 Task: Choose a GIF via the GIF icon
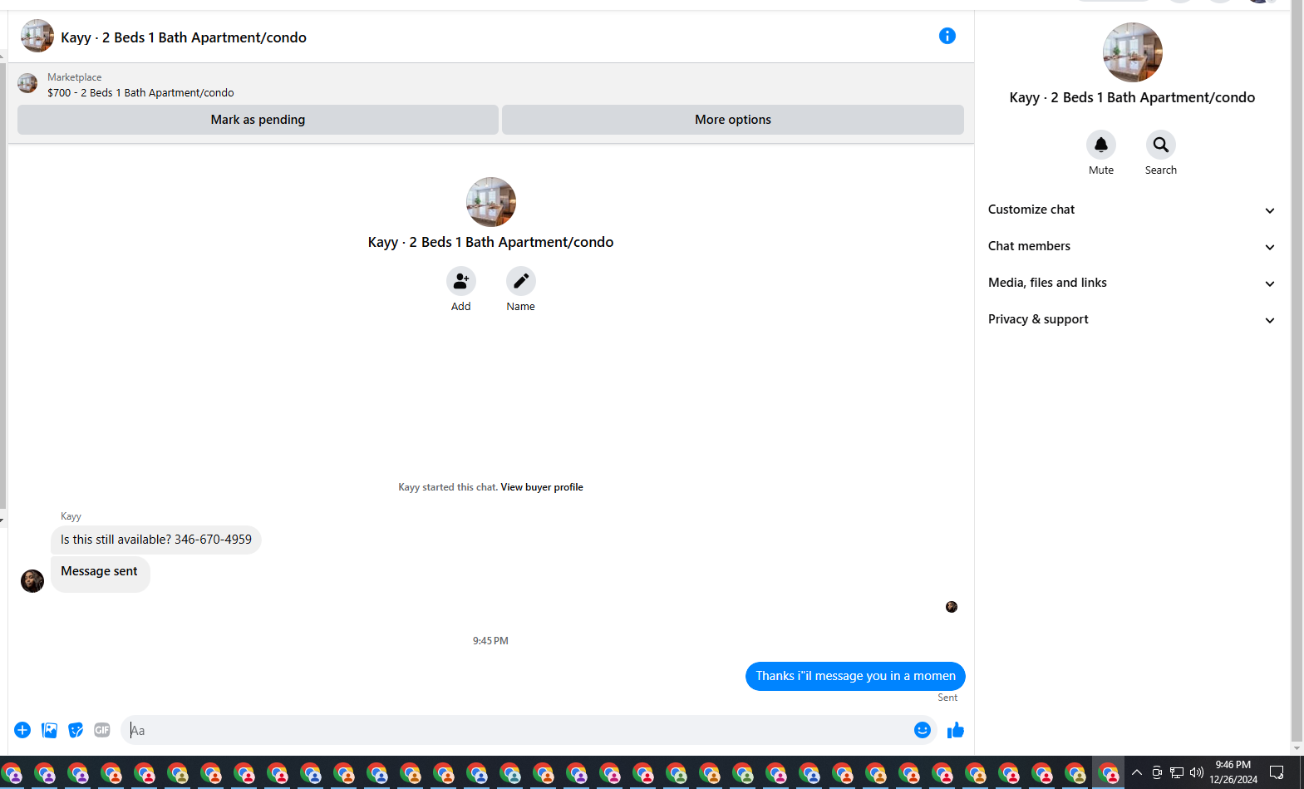pyautogui.click(x=102, y=730)
